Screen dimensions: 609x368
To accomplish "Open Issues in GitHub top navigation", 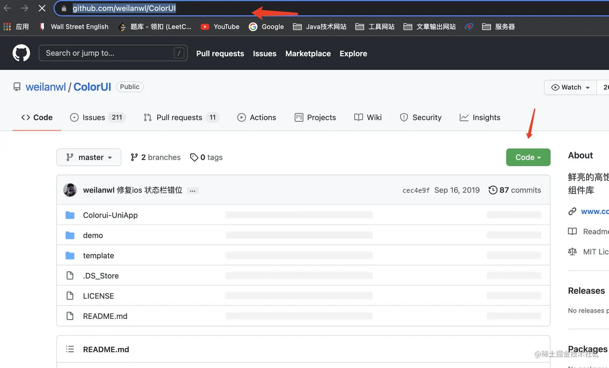I will click(265, 53).
